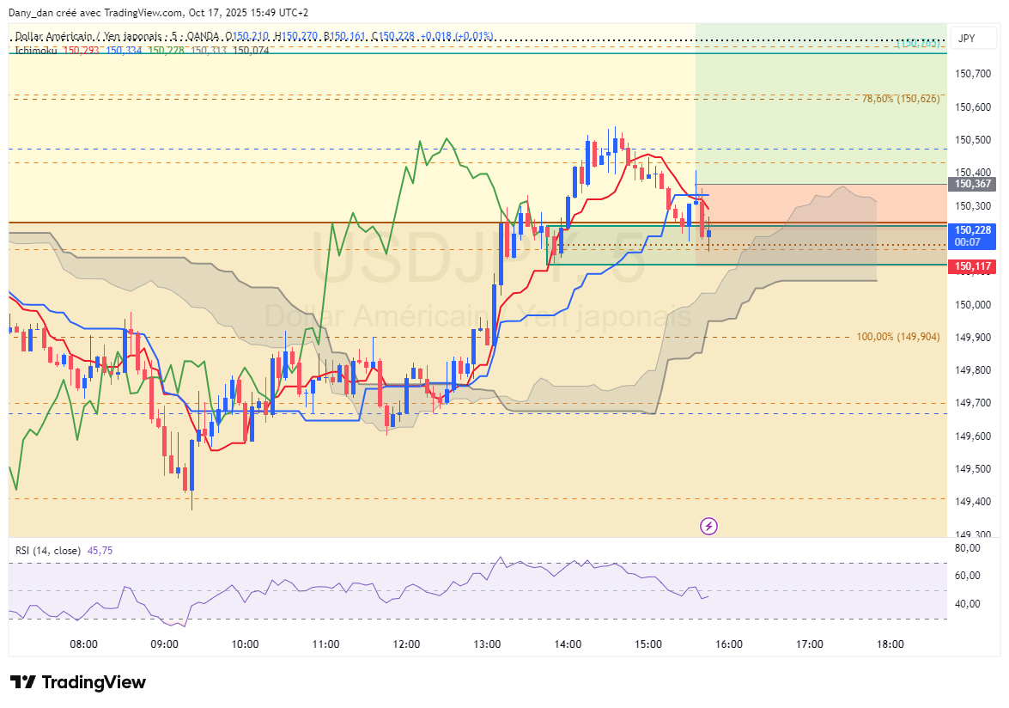Click the blue current price tag on the axis
1009x708 pixels.
pos(972,236)
